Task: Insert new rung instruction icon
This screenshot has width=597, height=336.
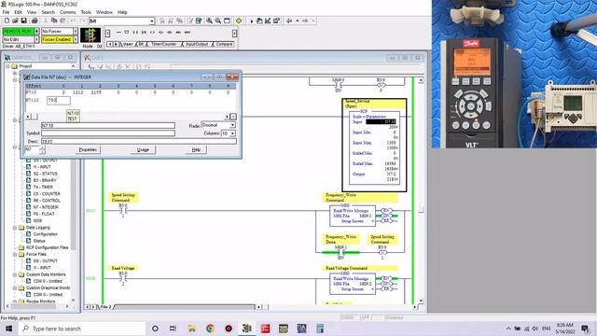Action: click(x=118, y=33)
